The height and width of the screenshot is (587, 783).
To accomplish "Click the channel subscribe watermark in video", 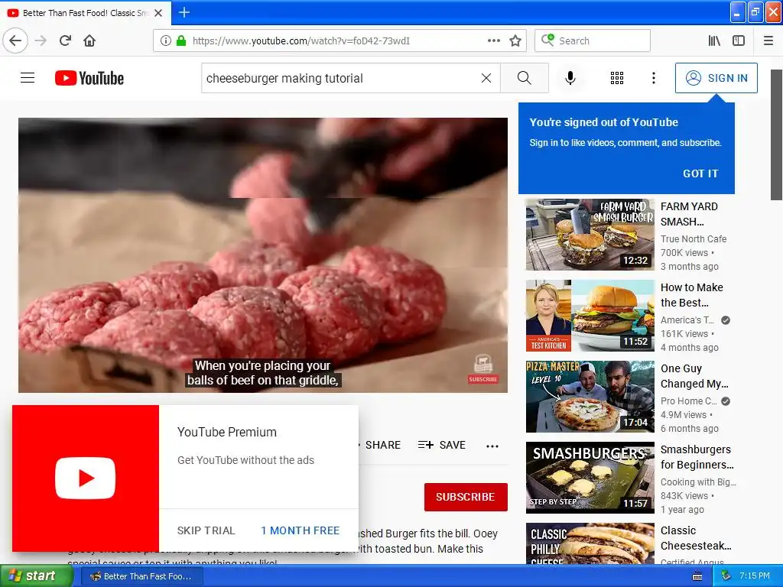I will tap(483, 369).
